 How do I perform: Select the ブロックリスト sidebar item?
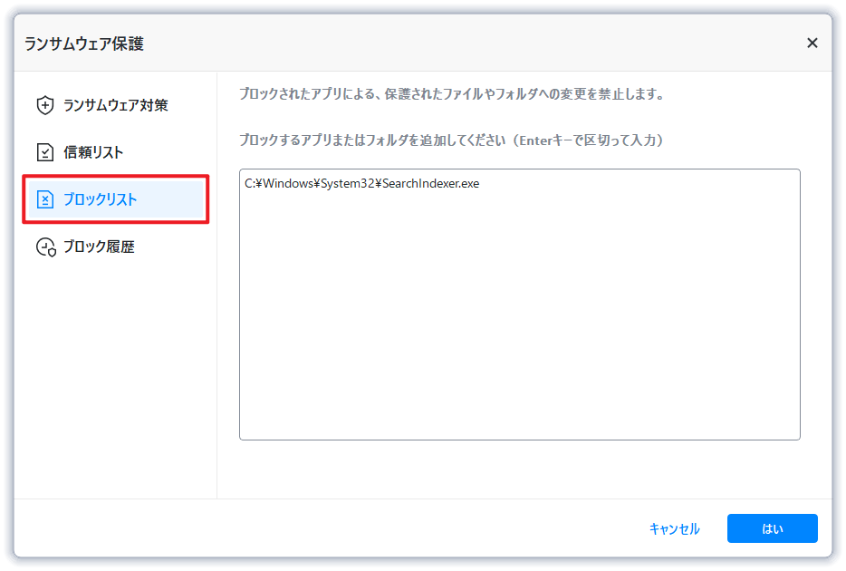coord(115,199)
